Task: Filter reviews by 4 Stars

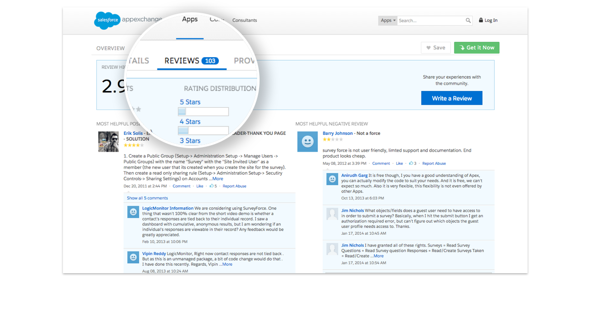Action: (x=190, y=122)
